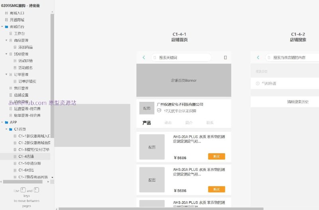
Task: Click page icon beside 工作台
Action: [11, 34]
